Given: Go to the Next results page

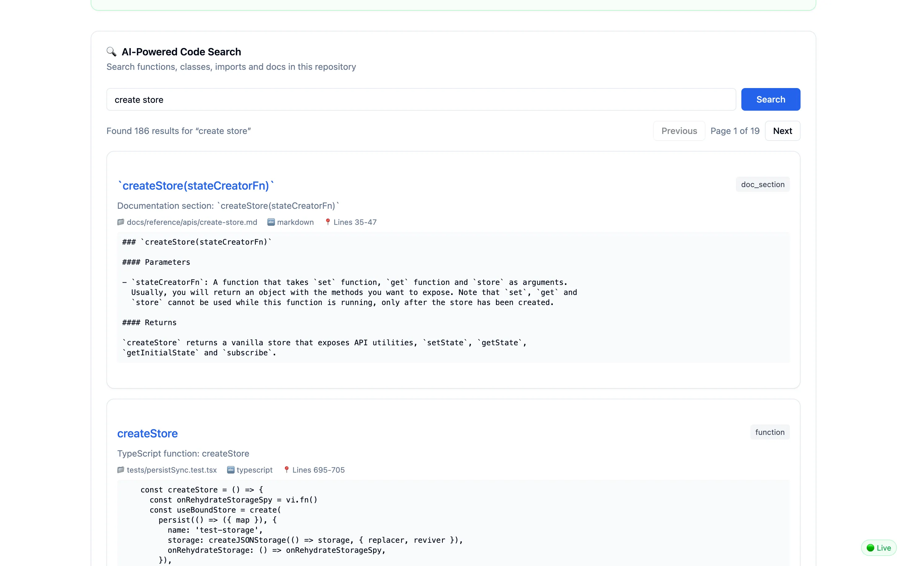Looking at the screenshot, I should [782, 130].
